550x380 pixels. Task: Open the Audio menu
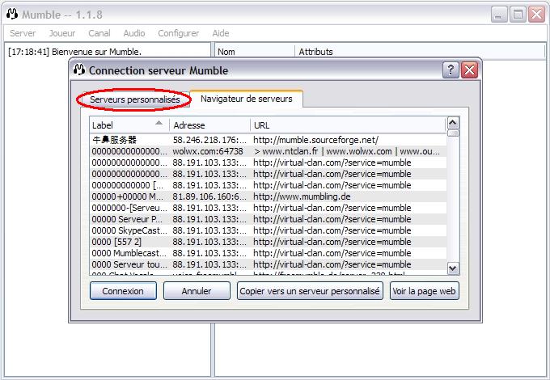134,33
